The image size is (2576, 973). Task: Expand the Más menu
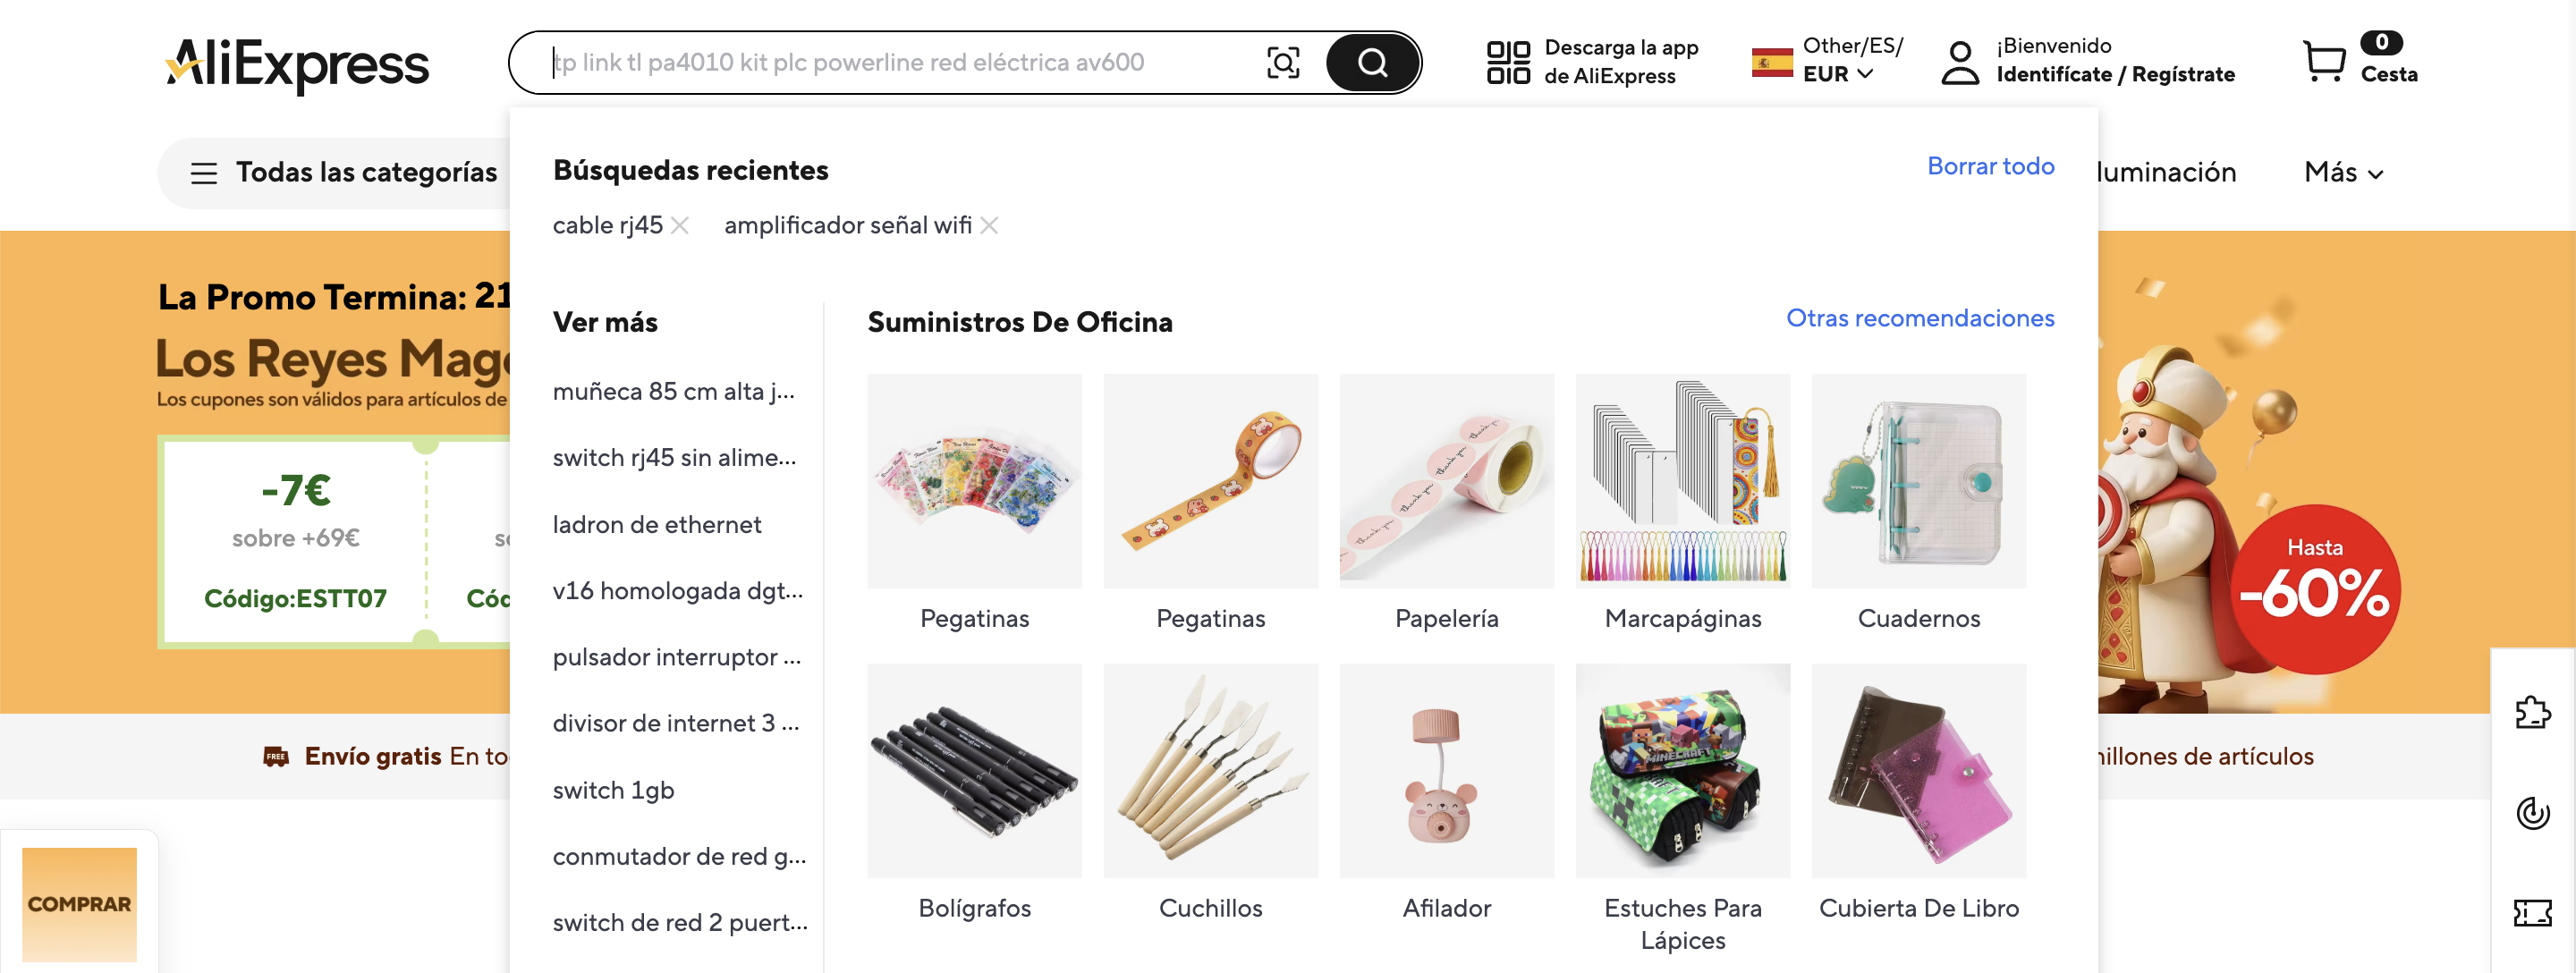2343,172
